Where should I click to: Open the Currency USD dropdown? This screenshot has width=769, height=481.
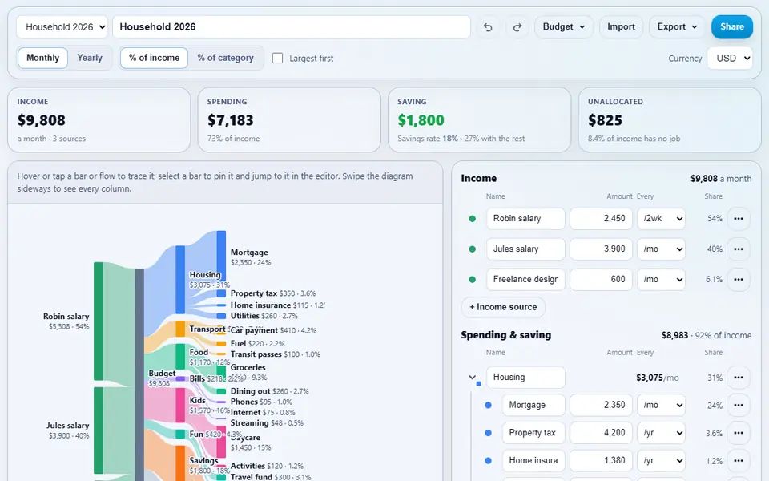[730, 58]
